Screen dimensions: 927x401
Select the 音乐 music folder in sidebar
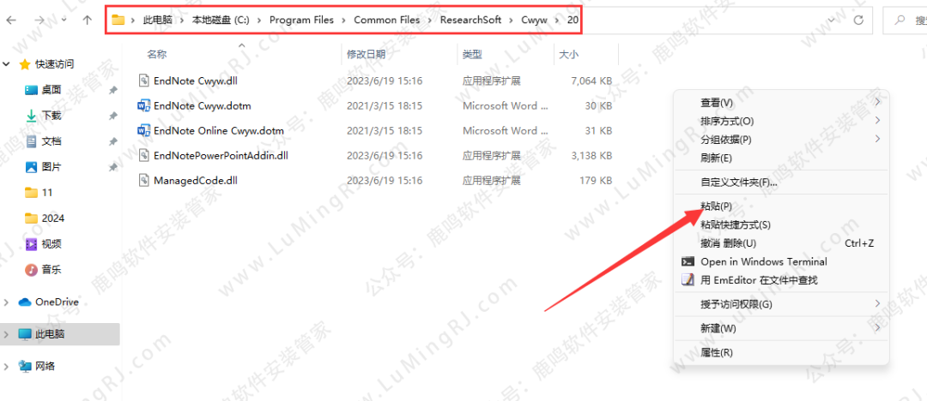pos(51,270)
